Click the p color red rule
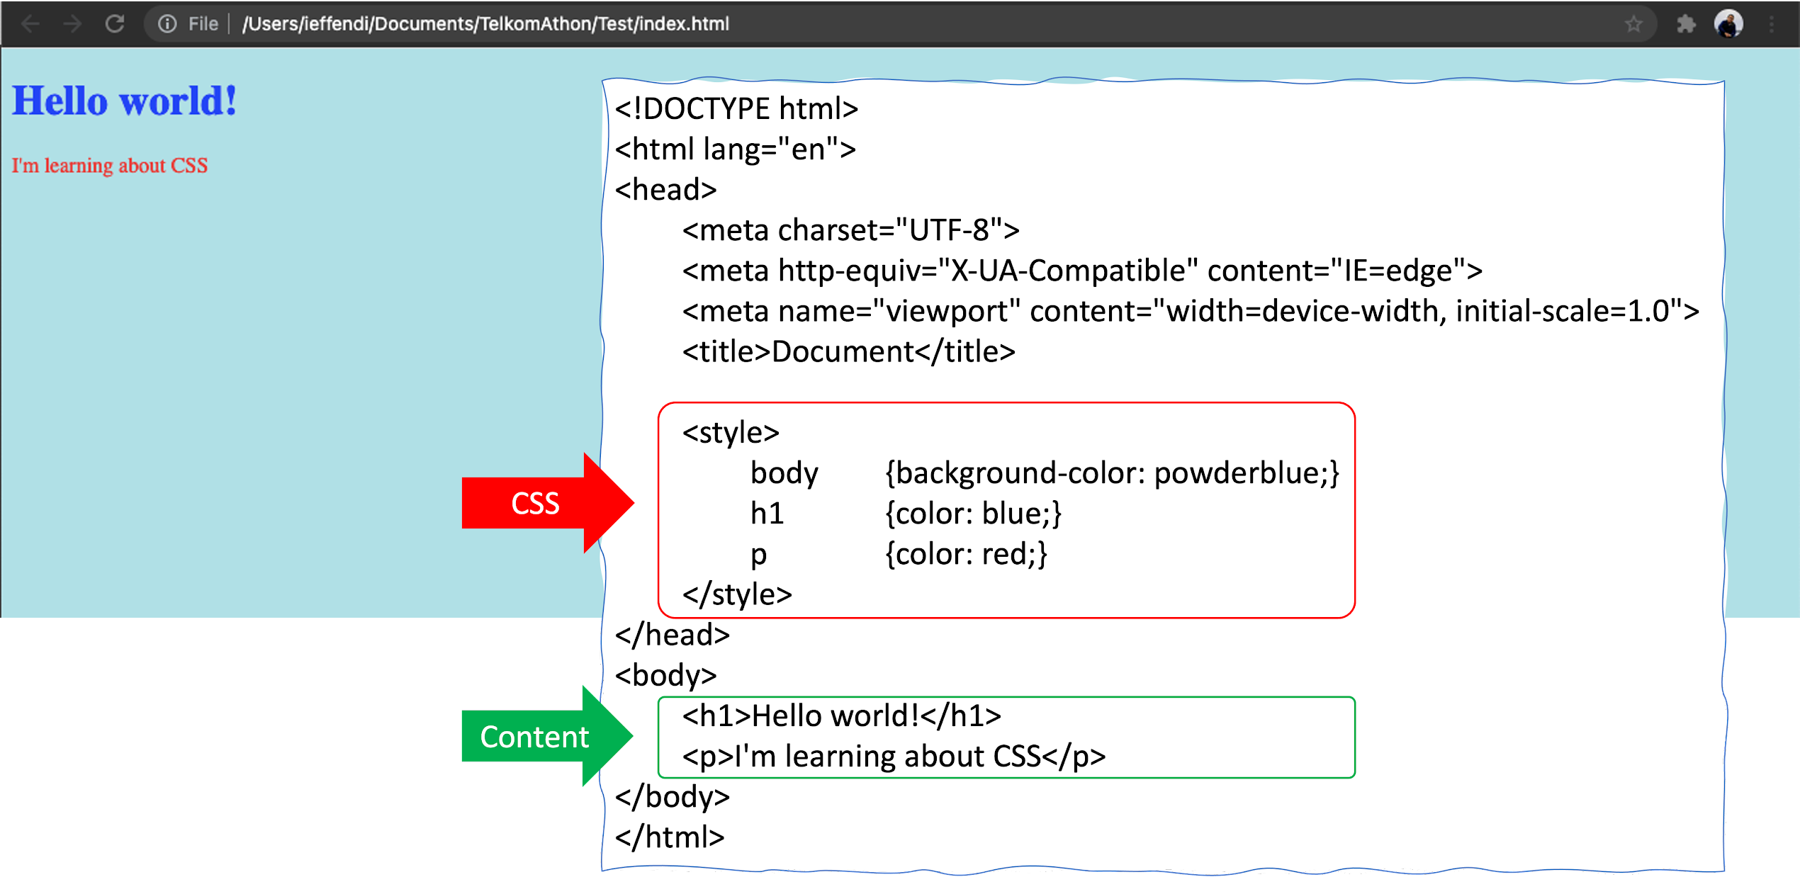This screenshot has width=1800, height=877. point(965,554)
